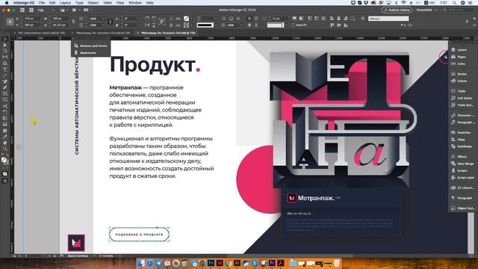Open the Object Styles panel
This screenshot has height=269, width=478.
tap(463, 208)
